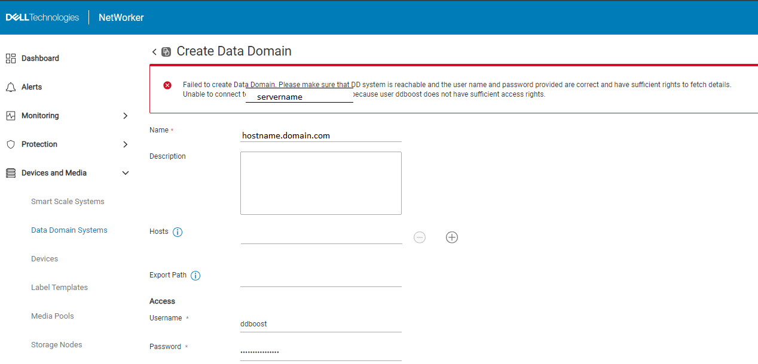Navigate to Media Pools
758x364 pixels.
[52, 316]
